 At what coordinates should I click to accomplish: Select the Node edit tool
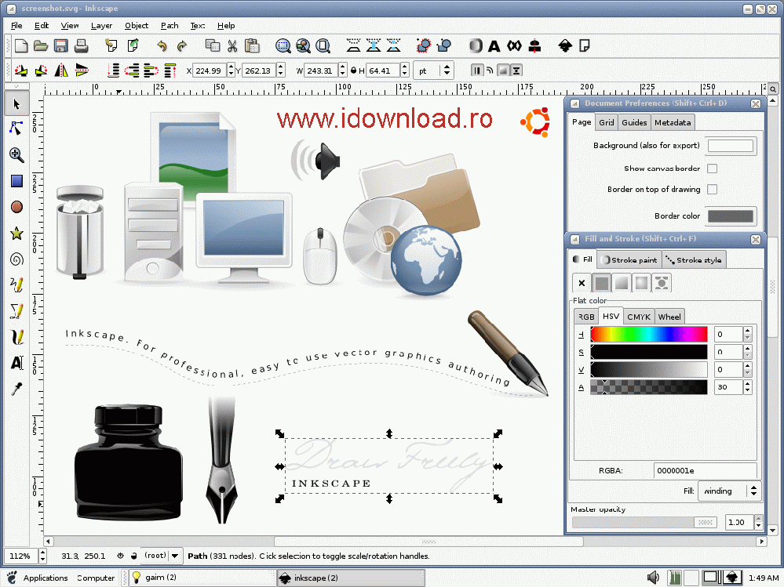point(16,129)
